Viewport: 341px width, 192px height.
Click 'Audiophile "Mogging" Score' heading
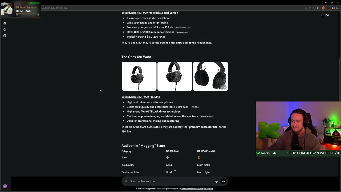coord(143,146)
